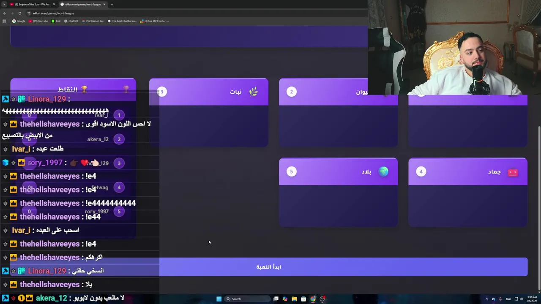Image resolution: width=541 pixels, height=304 pixels.
Task: Open the Windows Start menu
Action: [219, 299]
